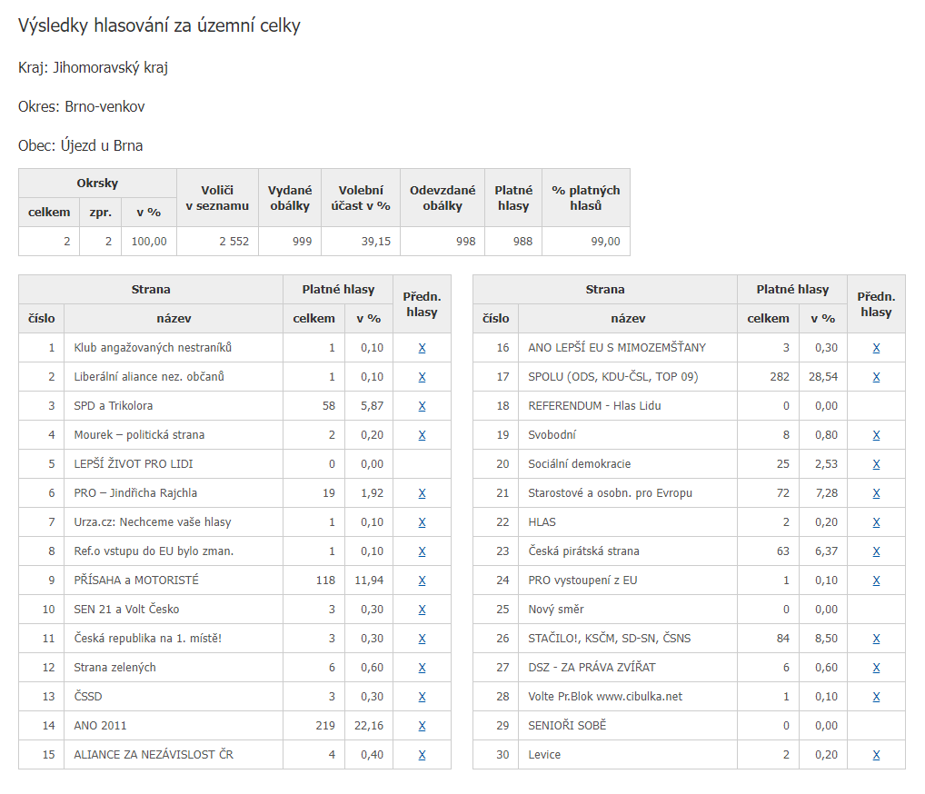This screenshot has height=794, width=925.
Task: Click X link for ANO LEPŠÍ EU S MIMOZEMŠŤANY
Action: pos(876,348)
